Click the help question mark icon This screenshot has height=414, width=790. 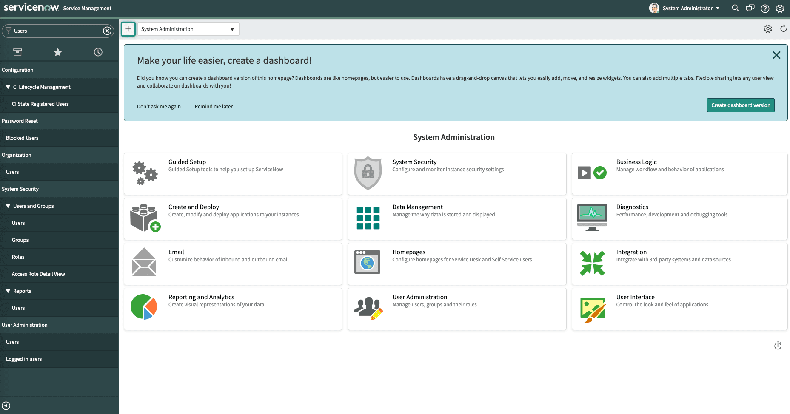[x=765, y=9]
